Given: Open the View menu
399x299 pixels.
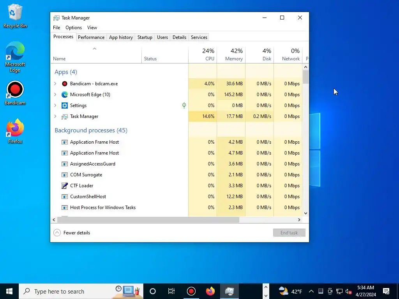Looking at the screenshot, I should tap(92, 28).
